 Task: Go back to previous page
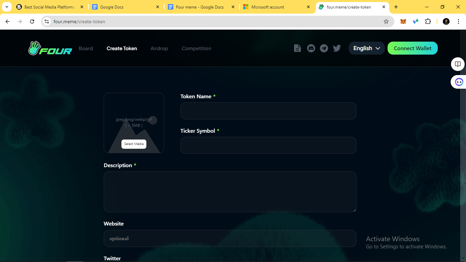click(x=8, y=21)
